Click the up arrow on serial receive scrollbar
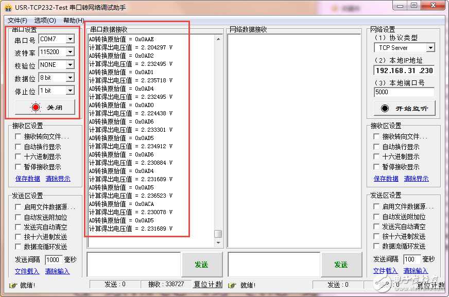Image resolution: width=449 pixels, height=297 pixels. [x=218, y=39]
